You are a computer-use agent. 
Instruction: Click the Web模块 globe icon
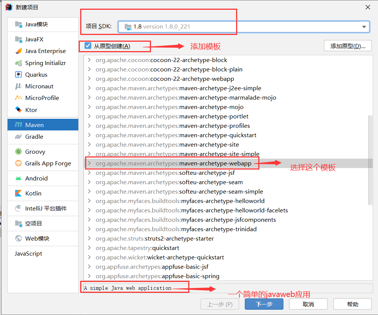pos(18,238)
